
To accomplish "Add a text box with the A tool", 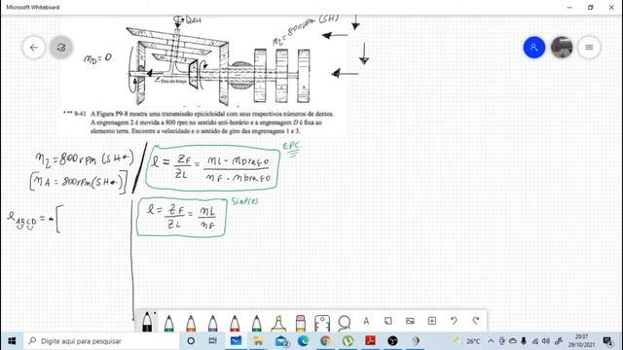I will 366,321.
